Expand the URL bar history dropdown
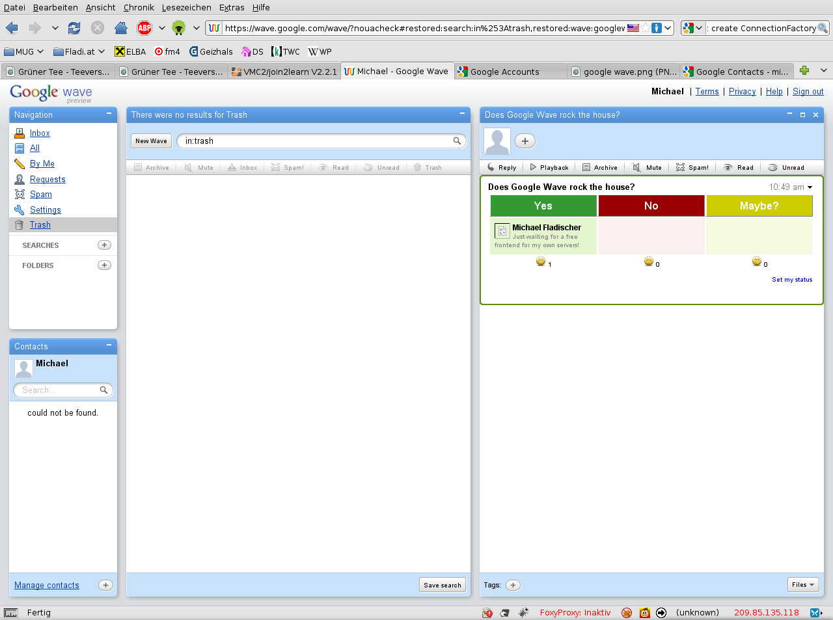Image resolution: width=833 pixels, height=620 pixels. click(x=668, y=28)
